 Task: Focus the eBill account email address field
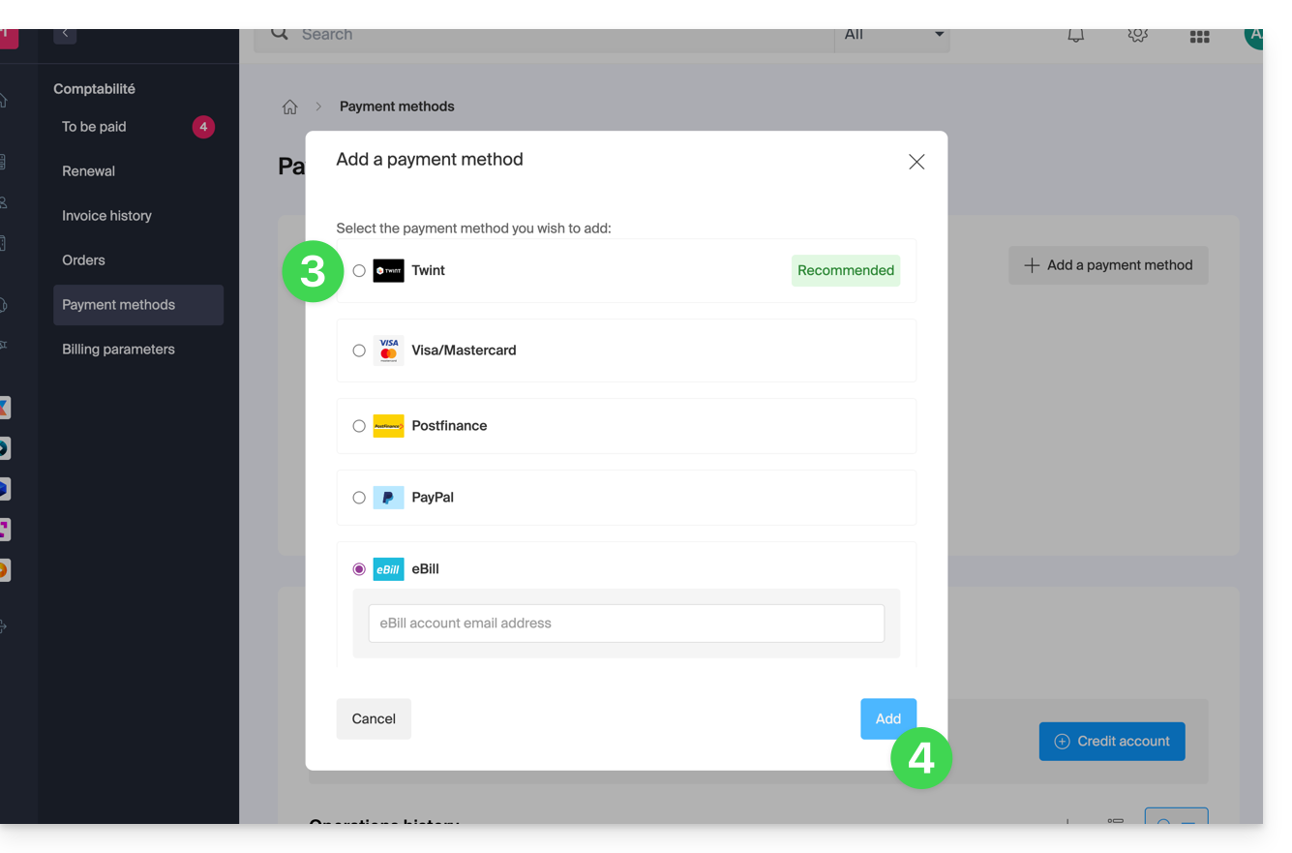click(x=626, y=624)
